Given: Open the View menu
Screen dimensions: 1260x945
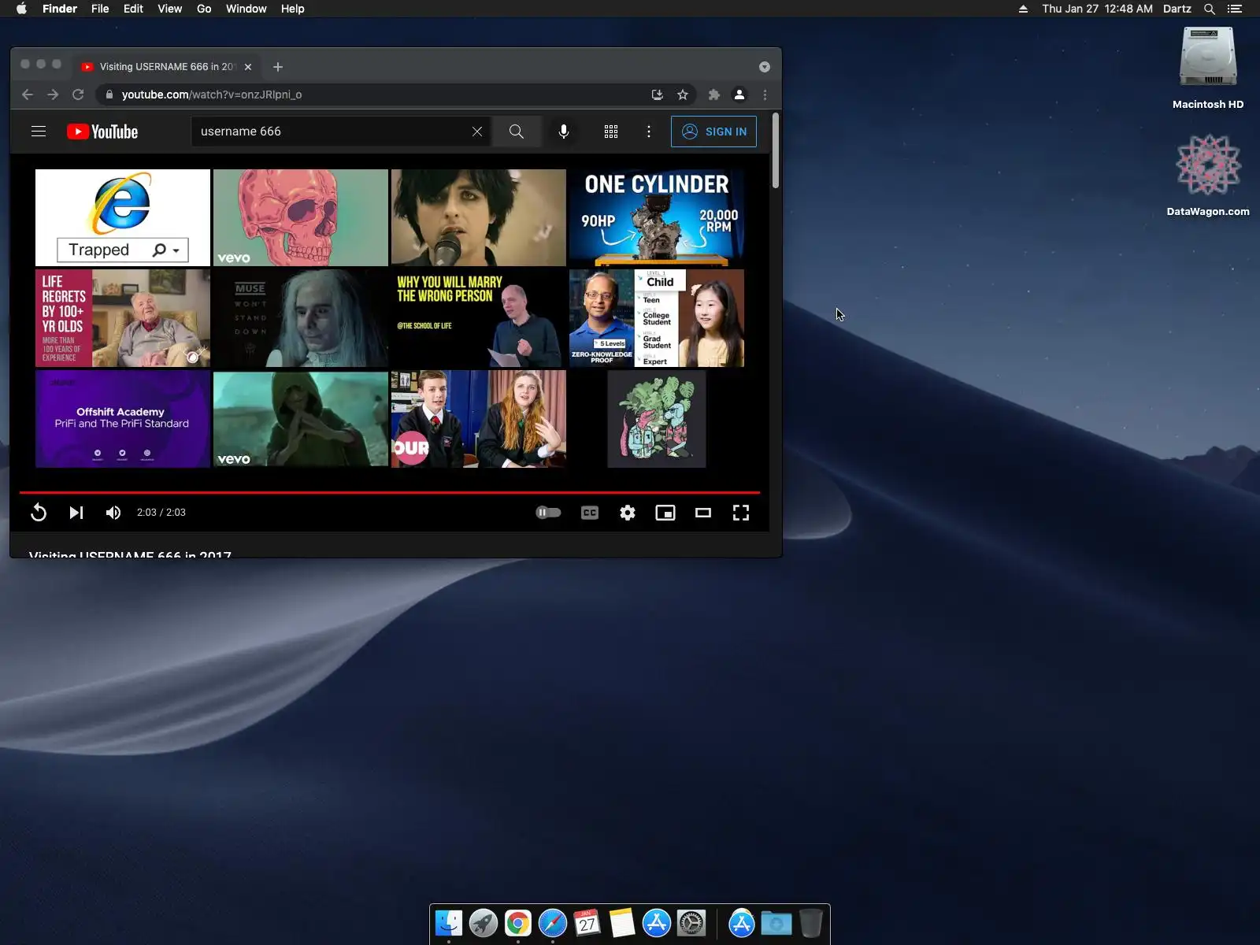Looking at the screenshot, I should tap(169, 9).
